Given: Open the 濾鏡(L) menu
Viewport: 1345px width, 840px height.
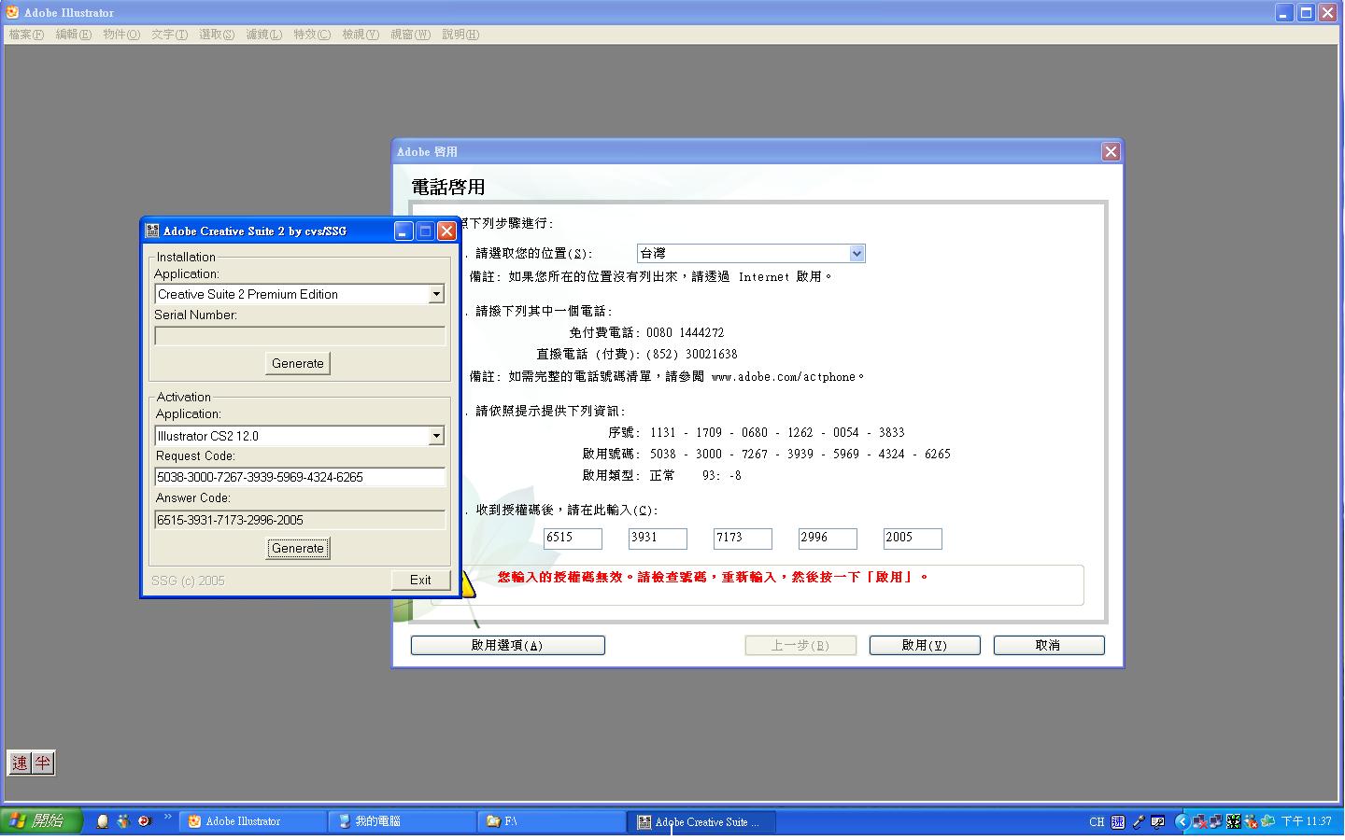Looking at the screenshot, I should tap(264, 35).
